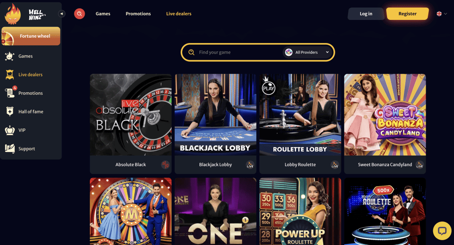Screen dimensions: 454x245
Task: Click the yellow Register button
Action: point(407,14)
